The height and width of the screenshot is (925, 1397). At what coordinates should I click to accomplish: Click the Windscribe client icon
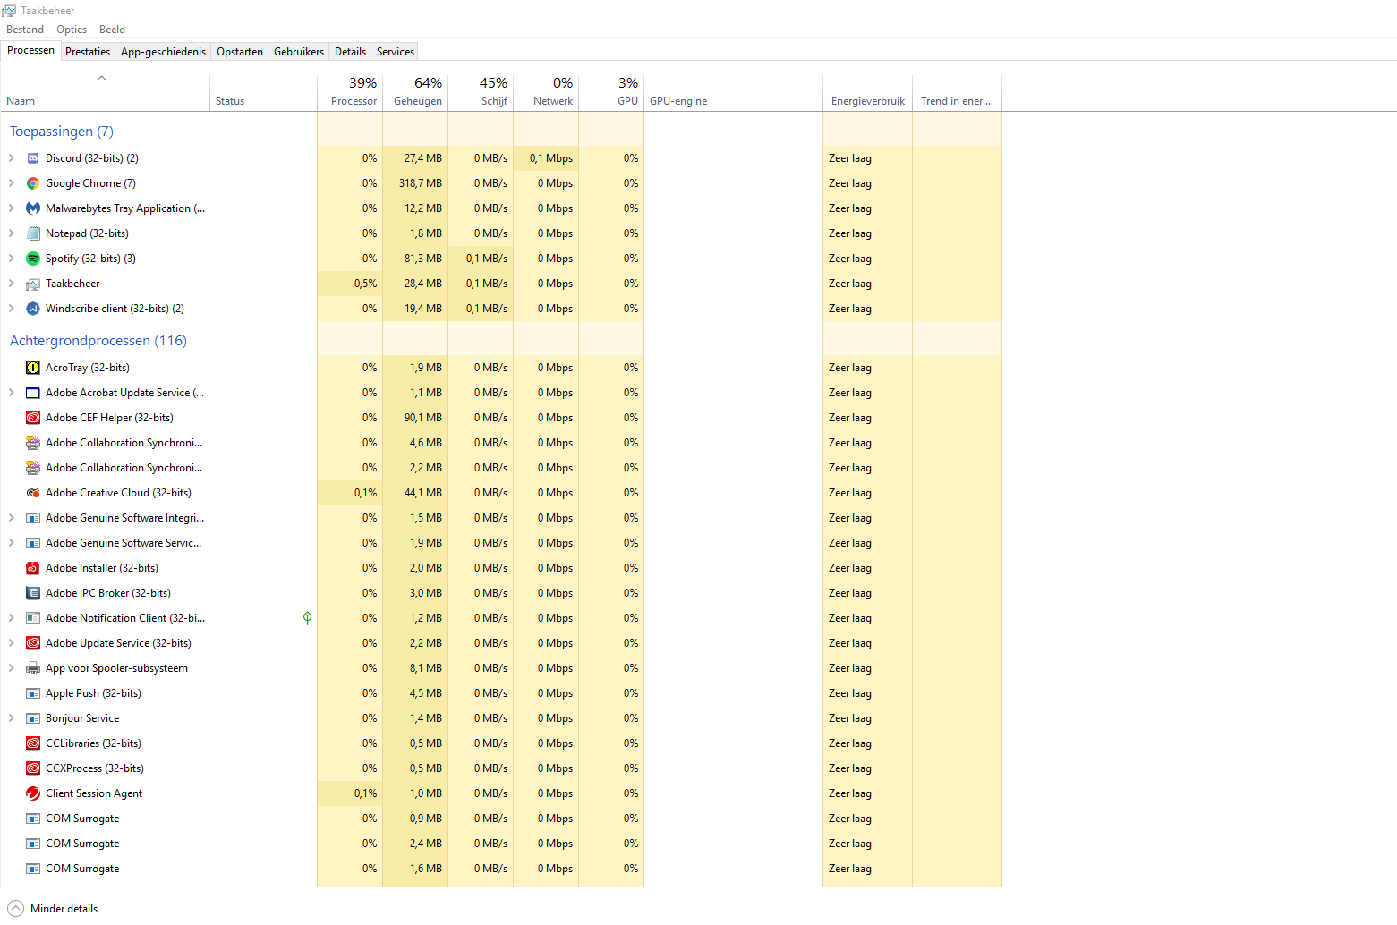33,309
